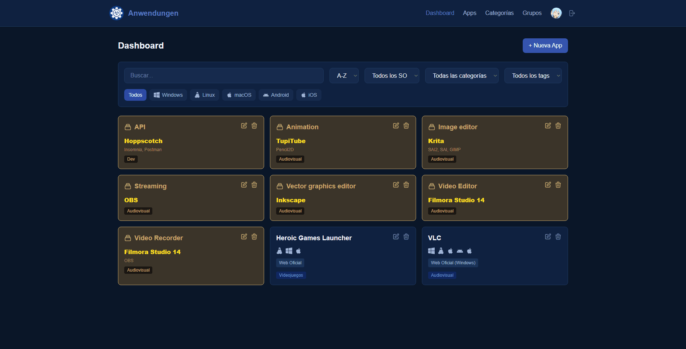Click the Anwendungen gear logo
Screen dimensions: 686x349
pyautogui.click(x=117, y=13)
